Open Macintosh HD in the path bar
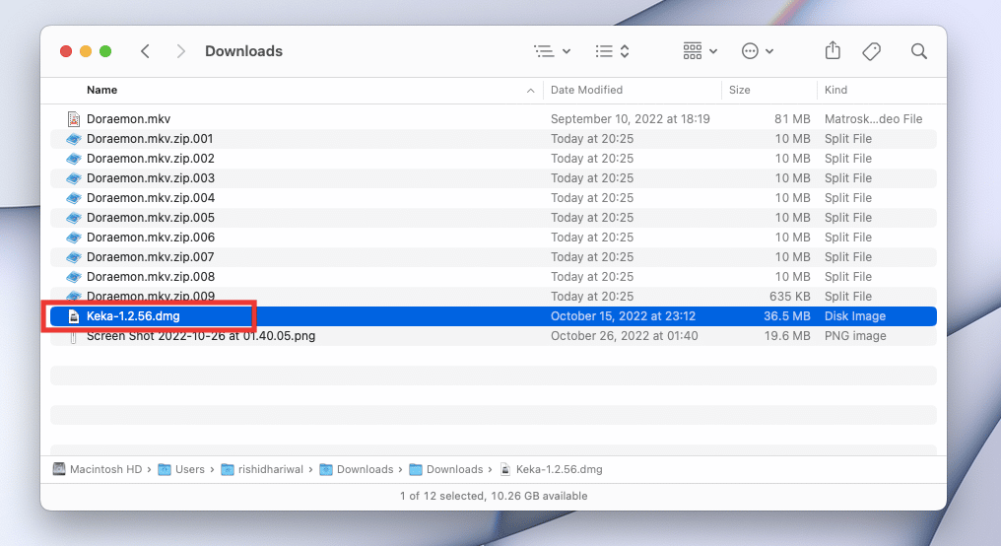 click(x=106, y=469)
